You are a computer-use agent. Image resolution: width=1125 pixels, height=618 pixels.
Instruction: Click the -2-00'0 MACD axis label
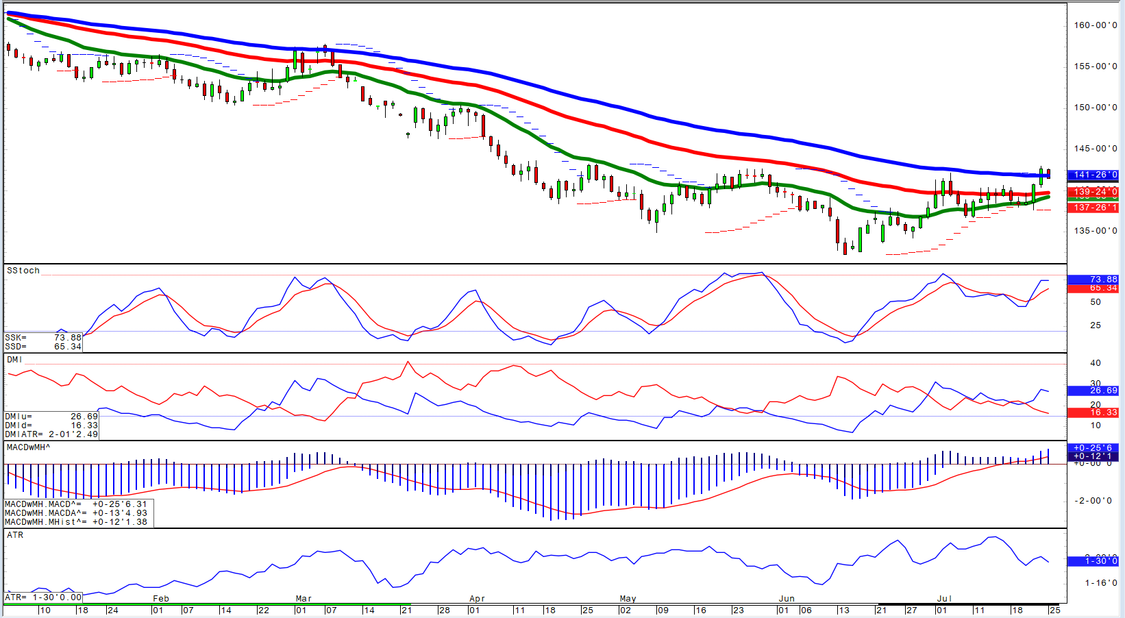pyautogui.click(x=1093, y=501)
